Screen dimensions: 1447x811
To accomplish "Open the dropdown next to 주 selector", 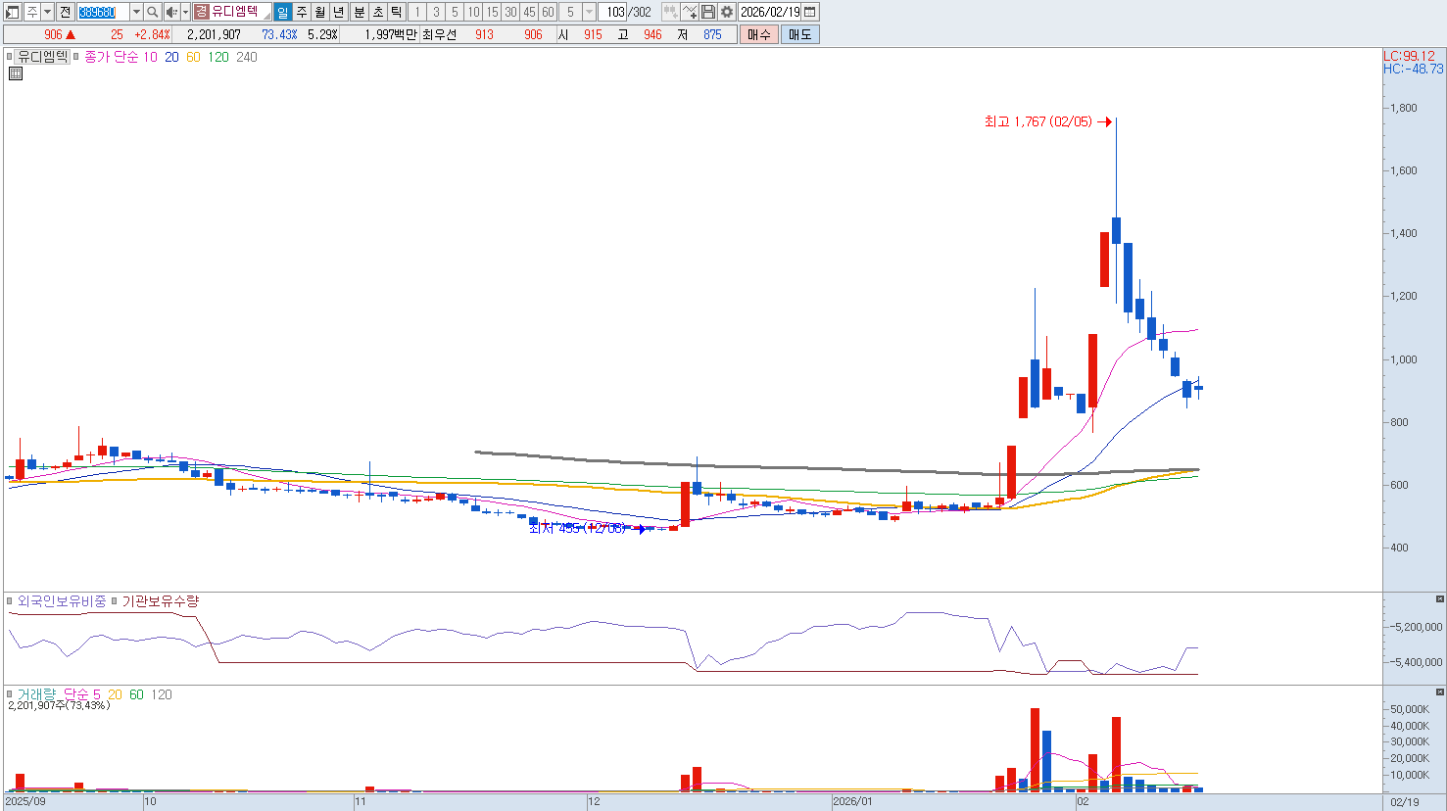I will (x=47, y=12).
